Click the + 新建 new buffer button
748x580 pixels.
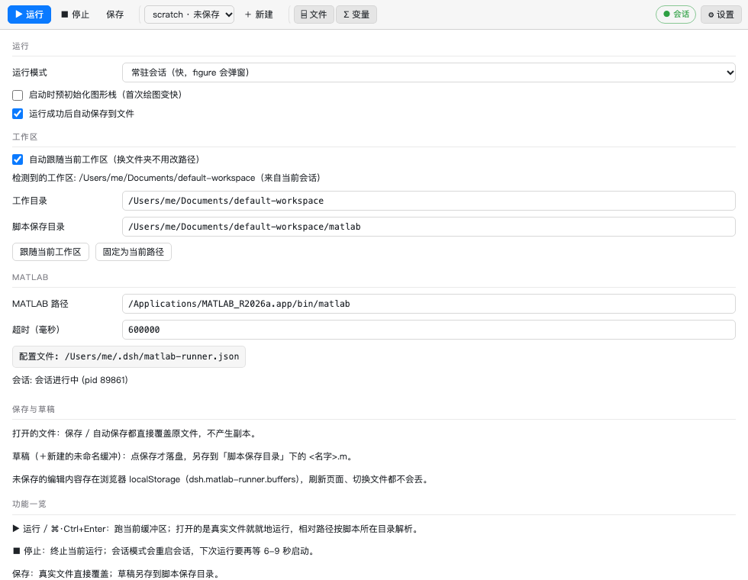click(x=259, y=14)
